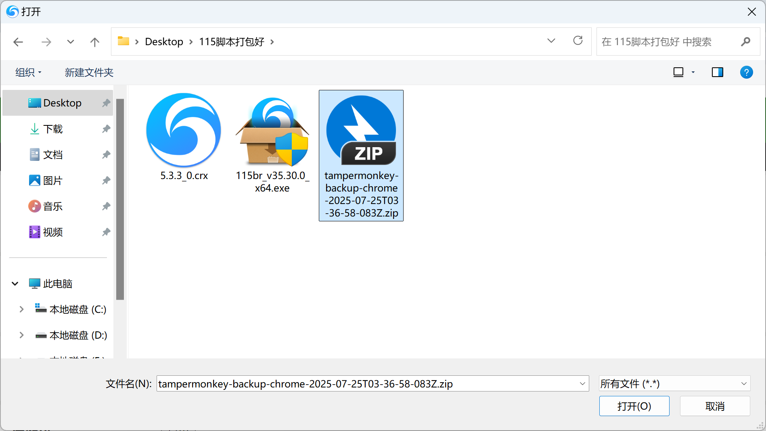Open the help question mark icon
This screenshot has height=431, width=766.
pos(746,72)
